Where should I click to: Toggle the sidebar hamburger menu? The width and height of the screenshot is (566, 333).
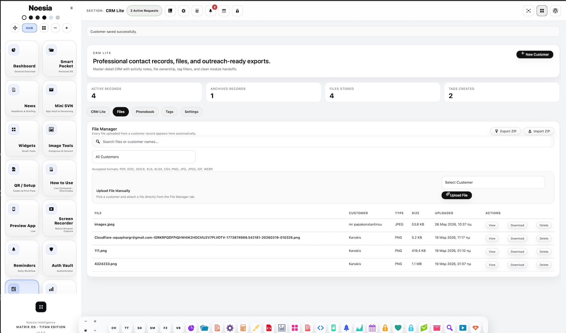[72, 8]
